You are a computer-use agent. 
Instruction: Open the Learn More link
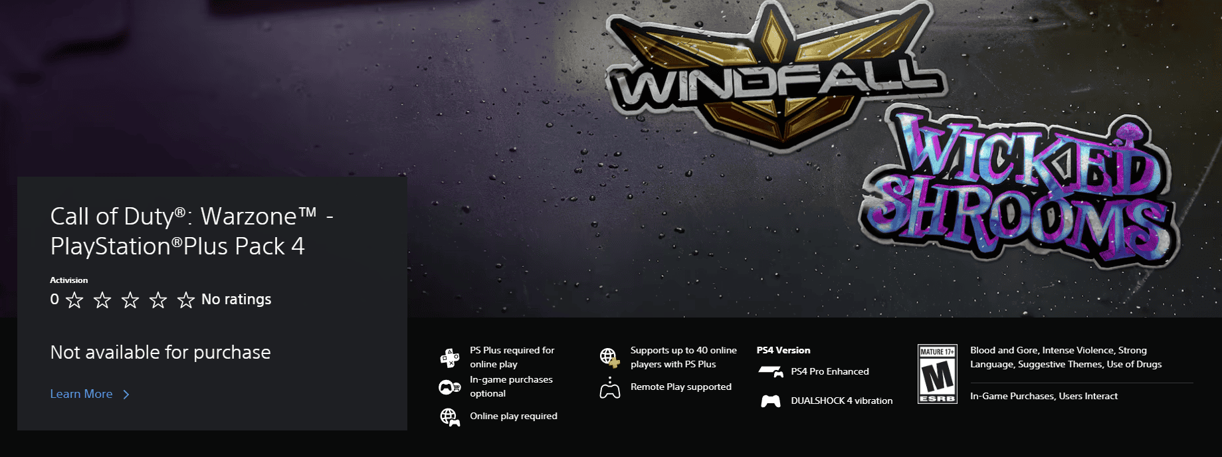click(x=82, y=394)
